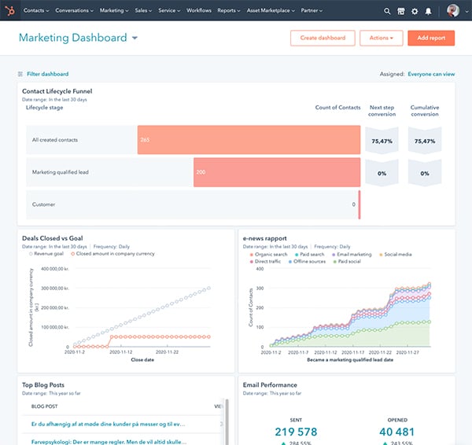Click the 75,47% next step conversion of All created contacts
Viewport: 472px width, 445px height.
[x=382, y=141]
